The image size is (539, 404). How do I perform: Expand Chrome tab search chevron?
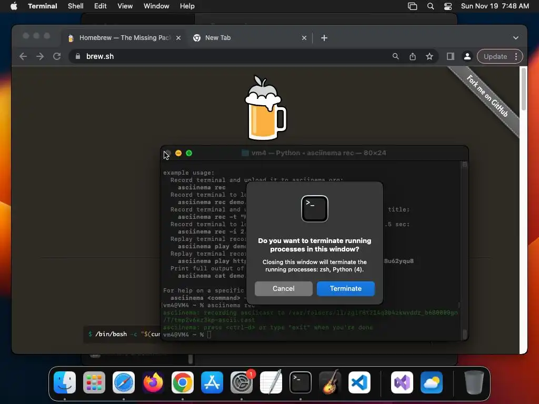(516, 38)
